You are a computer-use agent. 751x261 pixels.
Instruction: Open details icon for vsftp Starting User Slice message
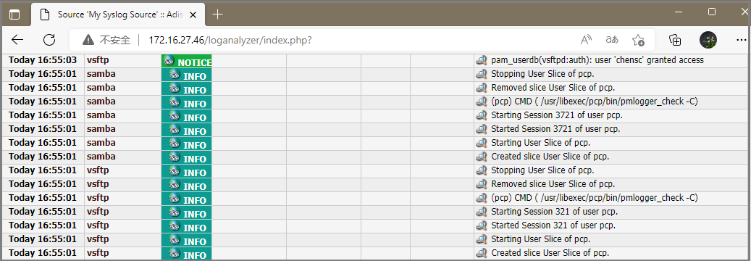tap(481, 239)
